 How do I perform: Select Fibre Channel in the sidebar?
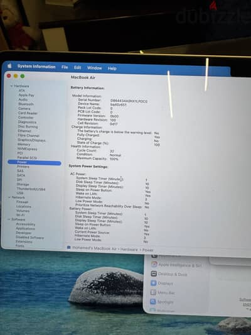(x=28, y=136)
